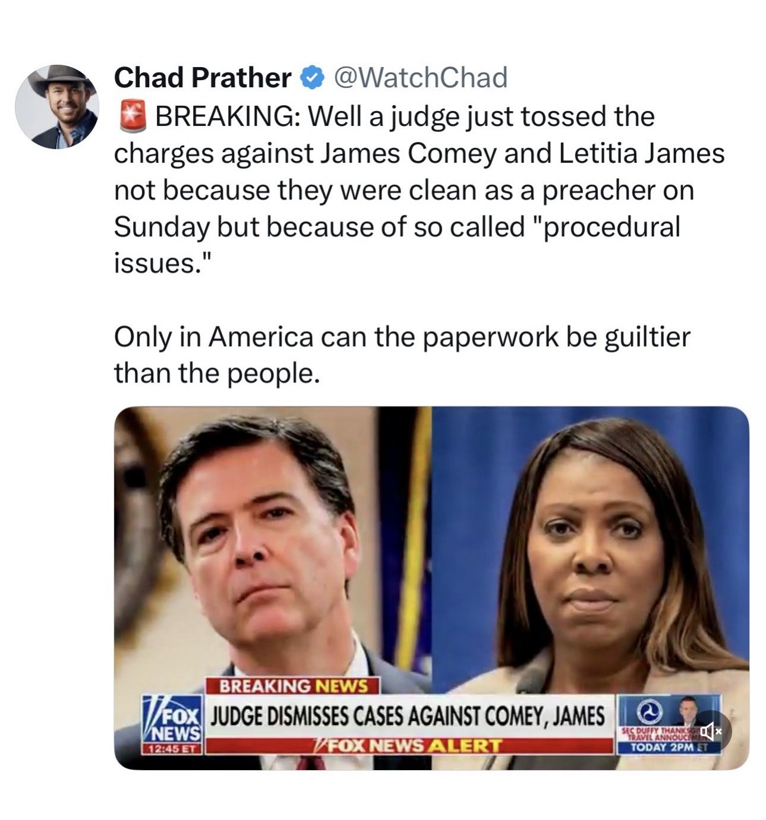Open the Chad Prather display name

(x=202, y=78)
